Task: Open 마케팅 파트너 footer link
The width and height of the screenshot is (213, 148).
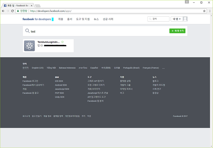Action: click(x=126, y=89)
